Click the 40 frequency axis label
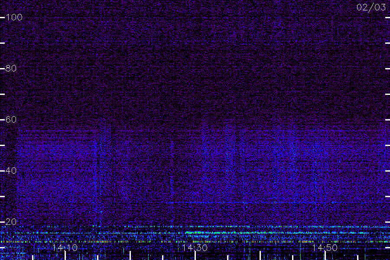This screenshot has width=390, height=260. point(11,171)
